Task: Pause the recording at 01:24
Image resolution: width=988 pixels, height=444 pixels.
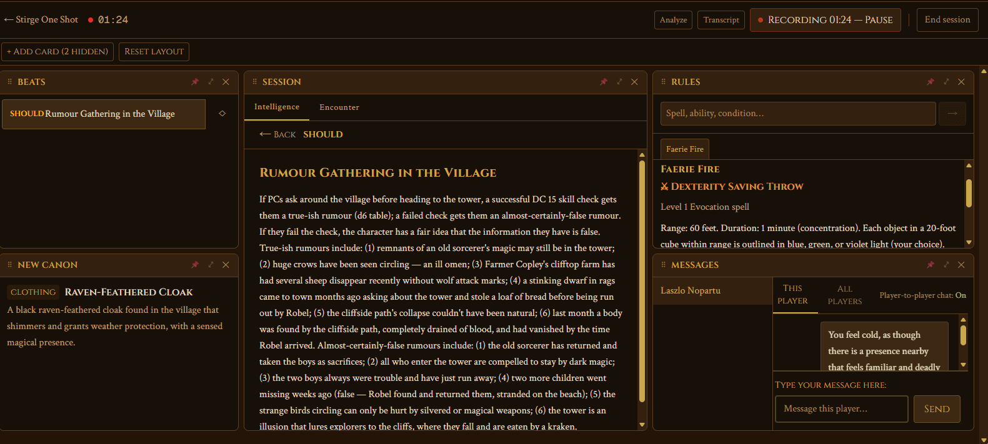Action: pos(826,20)
